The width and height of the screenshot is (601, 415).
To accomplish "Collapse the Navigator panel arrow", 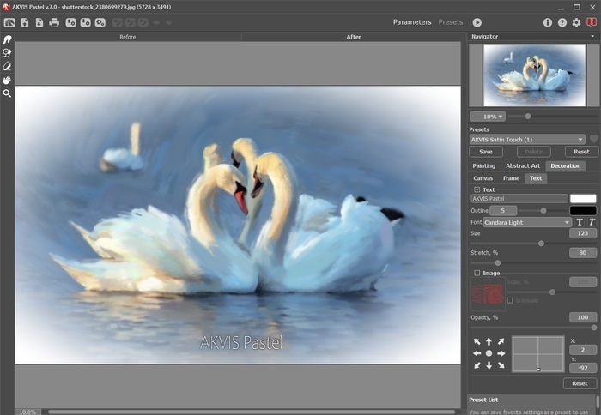I will pyautogui.click(x=592, y=36).
